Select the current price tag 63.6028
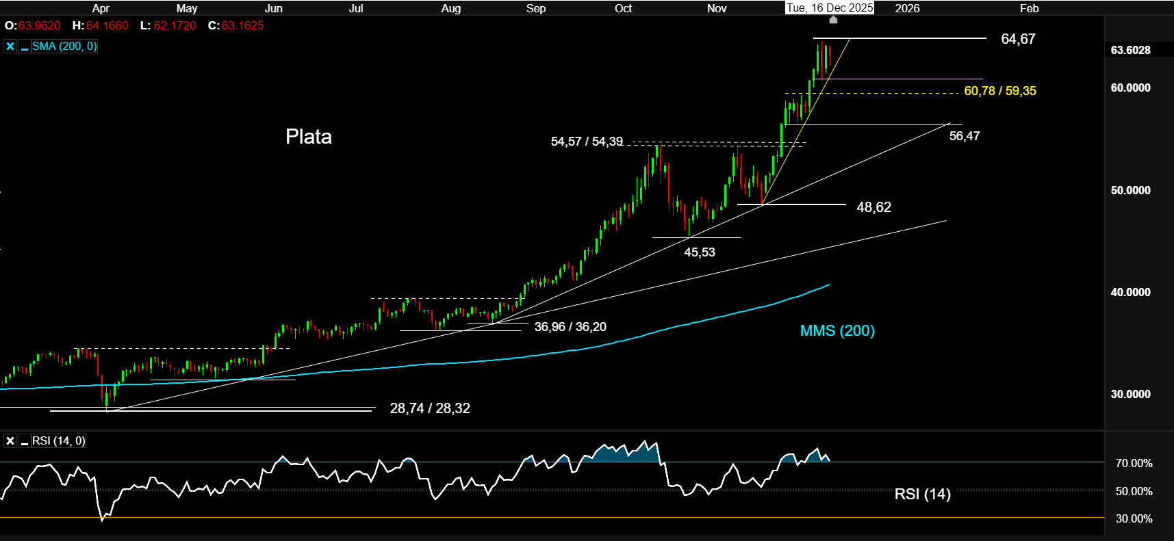This screenshot has width=1174, height=541. click(x=1130, y=50)
